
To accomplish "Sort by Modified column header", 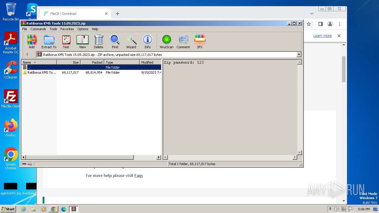I will 150,62.
